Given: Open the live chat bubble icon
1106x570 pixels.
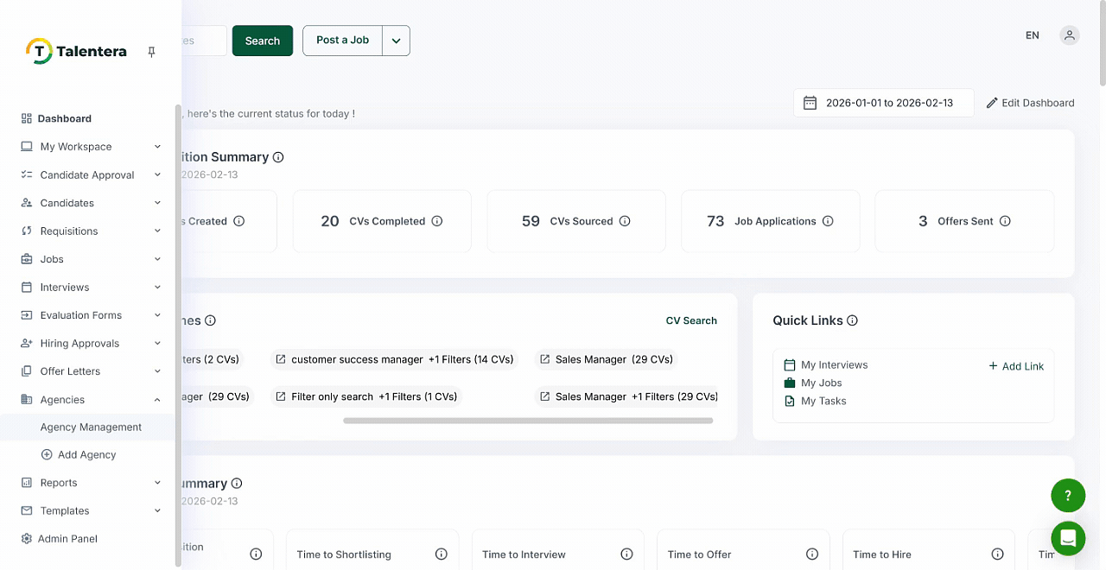Looking at the screenshot, I should click(x=1068, y=538).
